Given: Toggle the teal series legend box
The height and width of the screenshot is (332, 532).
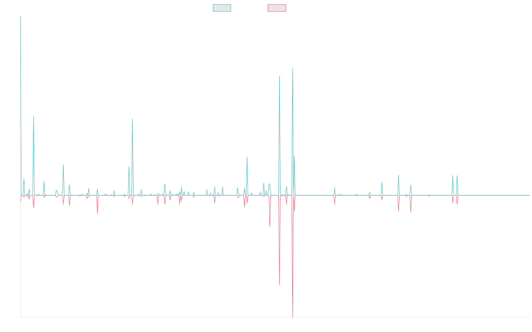Looking at the screenshot, I should click(222, 8).
